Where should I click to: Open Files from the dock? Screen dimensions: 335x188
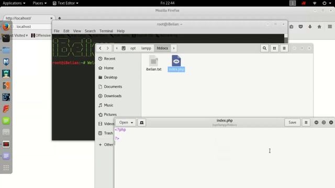[x=6, y=50]
